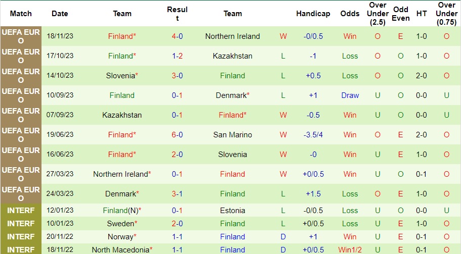
Task: Click the 3-1 Denmark versus Finland score
Action: tap(177, 193)
